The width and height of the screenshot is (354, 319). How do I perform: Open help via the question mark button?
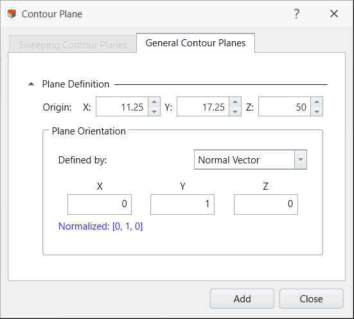[296, 14]
